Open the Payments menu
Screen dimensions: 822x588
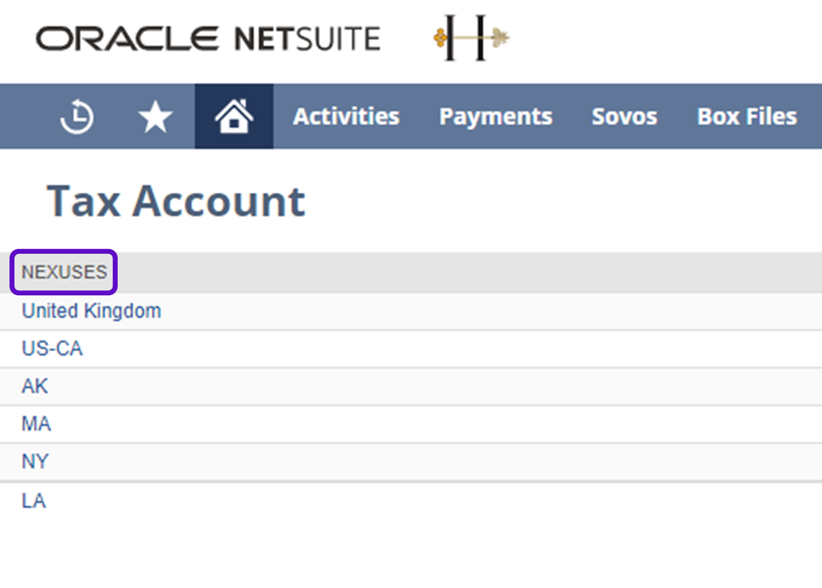click(x=495, y=117)
